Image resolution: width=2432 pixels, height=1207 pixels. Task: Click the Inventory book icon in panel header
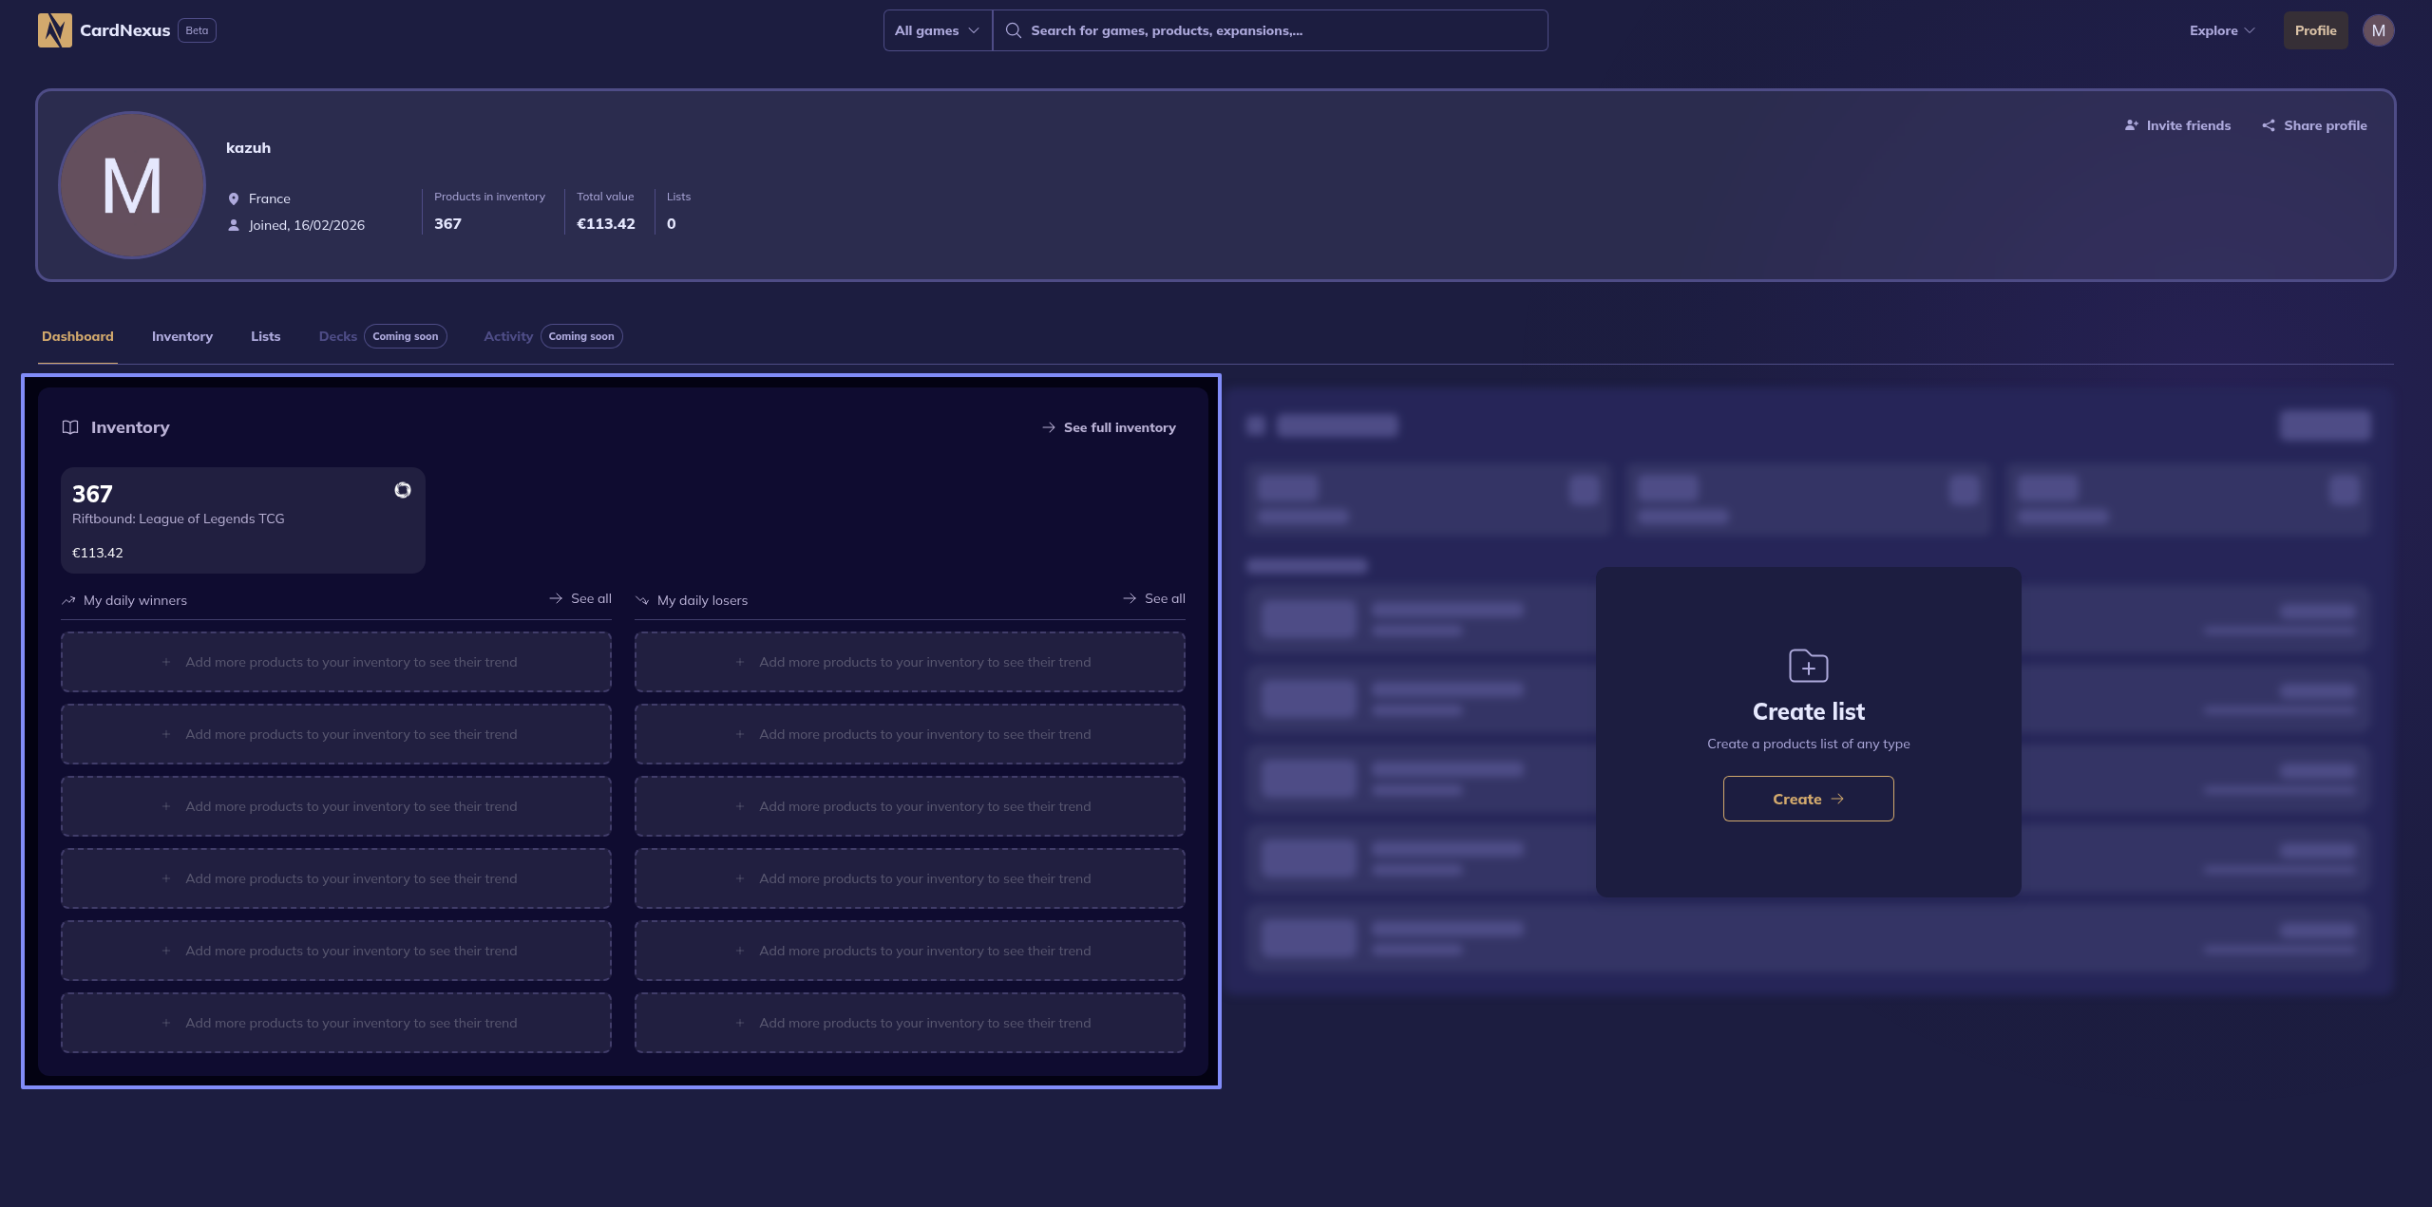(70, 427)
